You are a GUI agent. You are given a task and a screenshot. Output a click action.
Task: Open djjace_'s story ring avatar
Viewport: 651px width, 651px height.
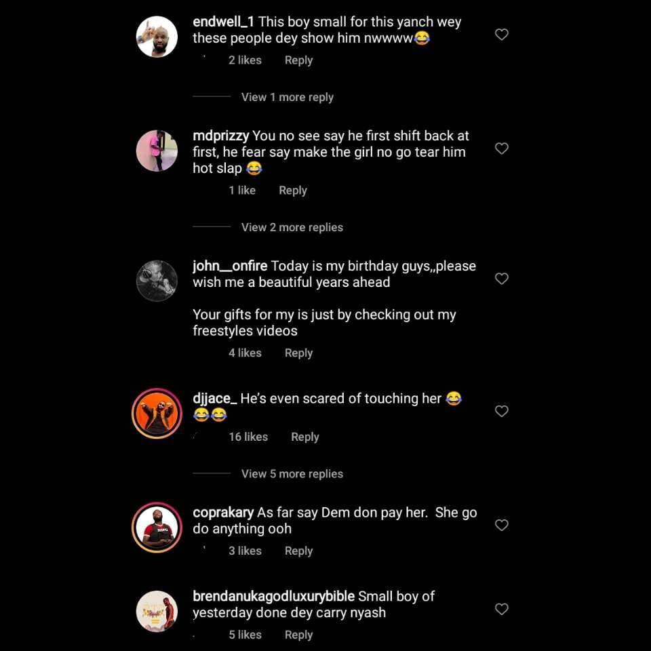(x=157, y=413)
